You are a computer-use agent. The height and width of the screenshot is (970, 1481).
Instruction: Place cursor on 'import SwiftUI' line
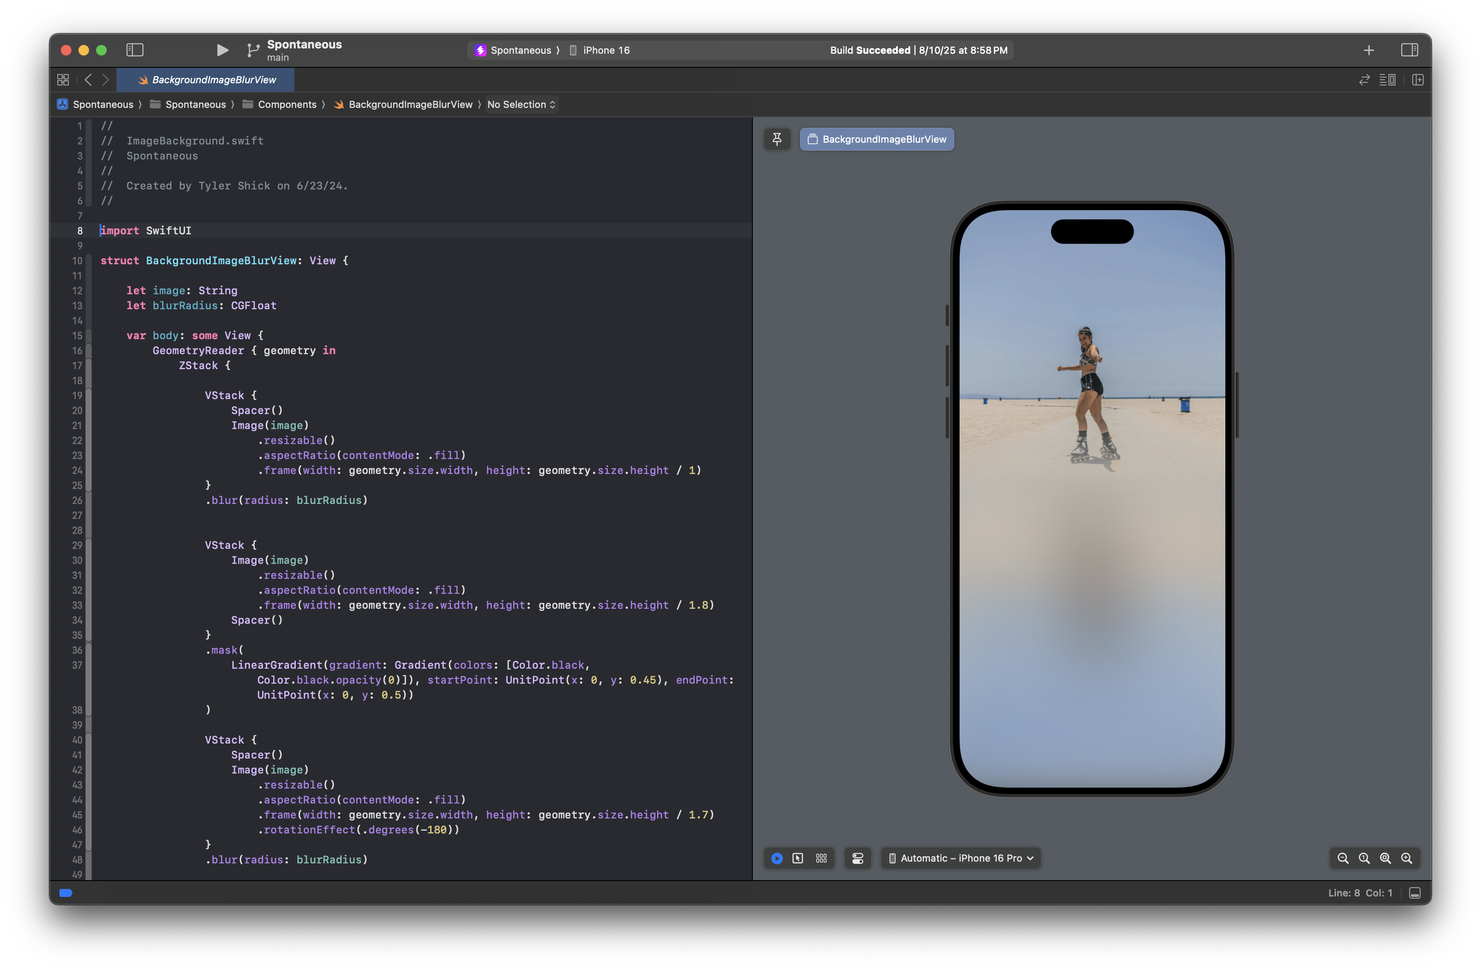point(145,231)
